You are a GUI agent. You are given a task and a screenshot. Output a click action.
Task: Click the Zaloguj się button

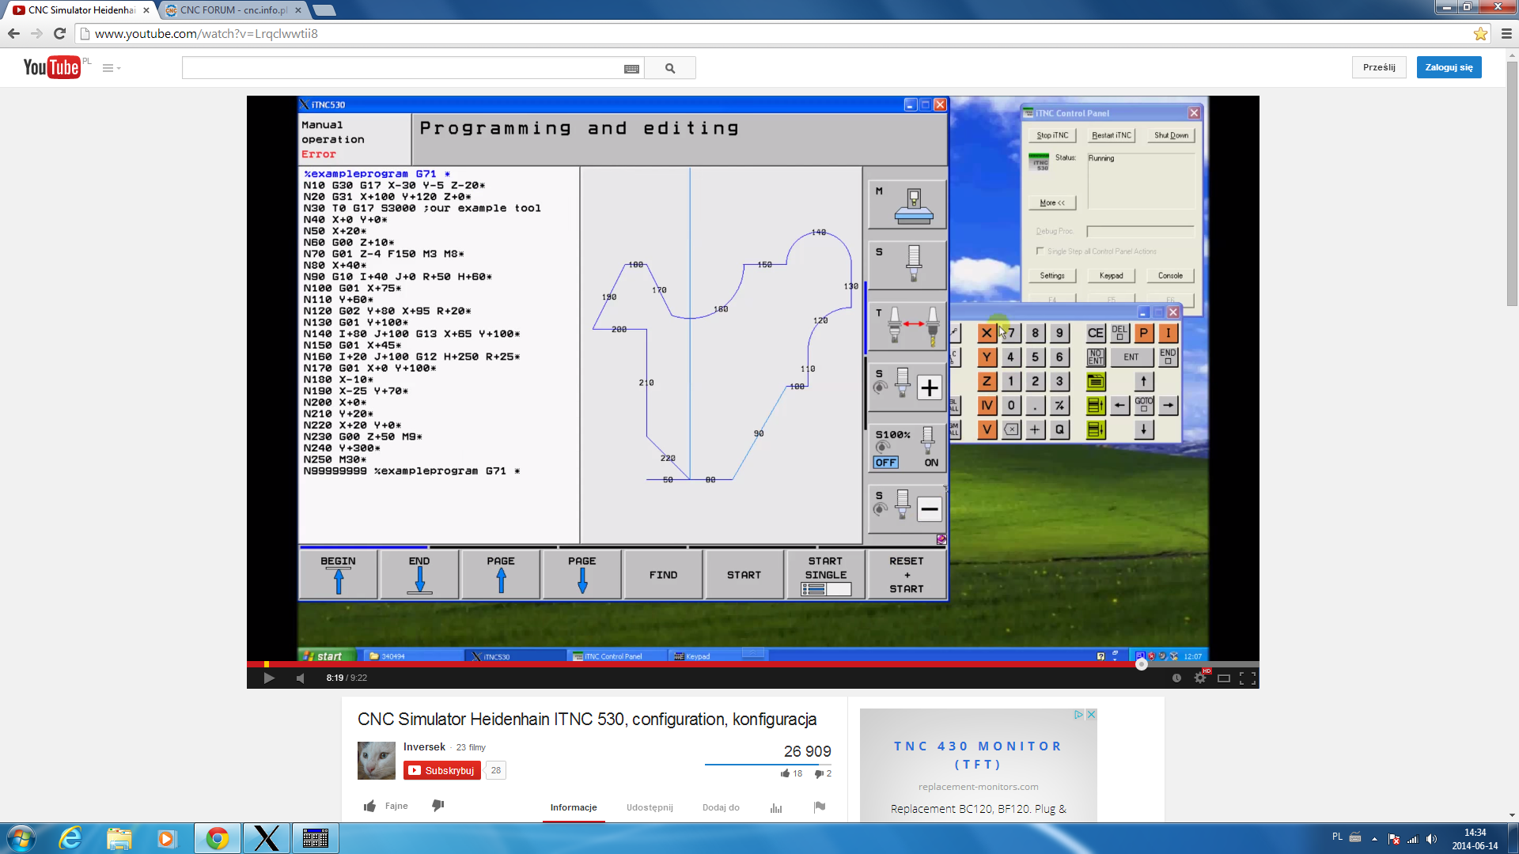coord(1449,67)
